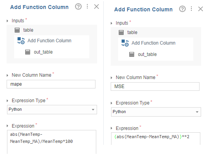The height and width of the screenshot is (155, 205).
Task: Open help icon in right MSE panel
Action: click(182, 9)
